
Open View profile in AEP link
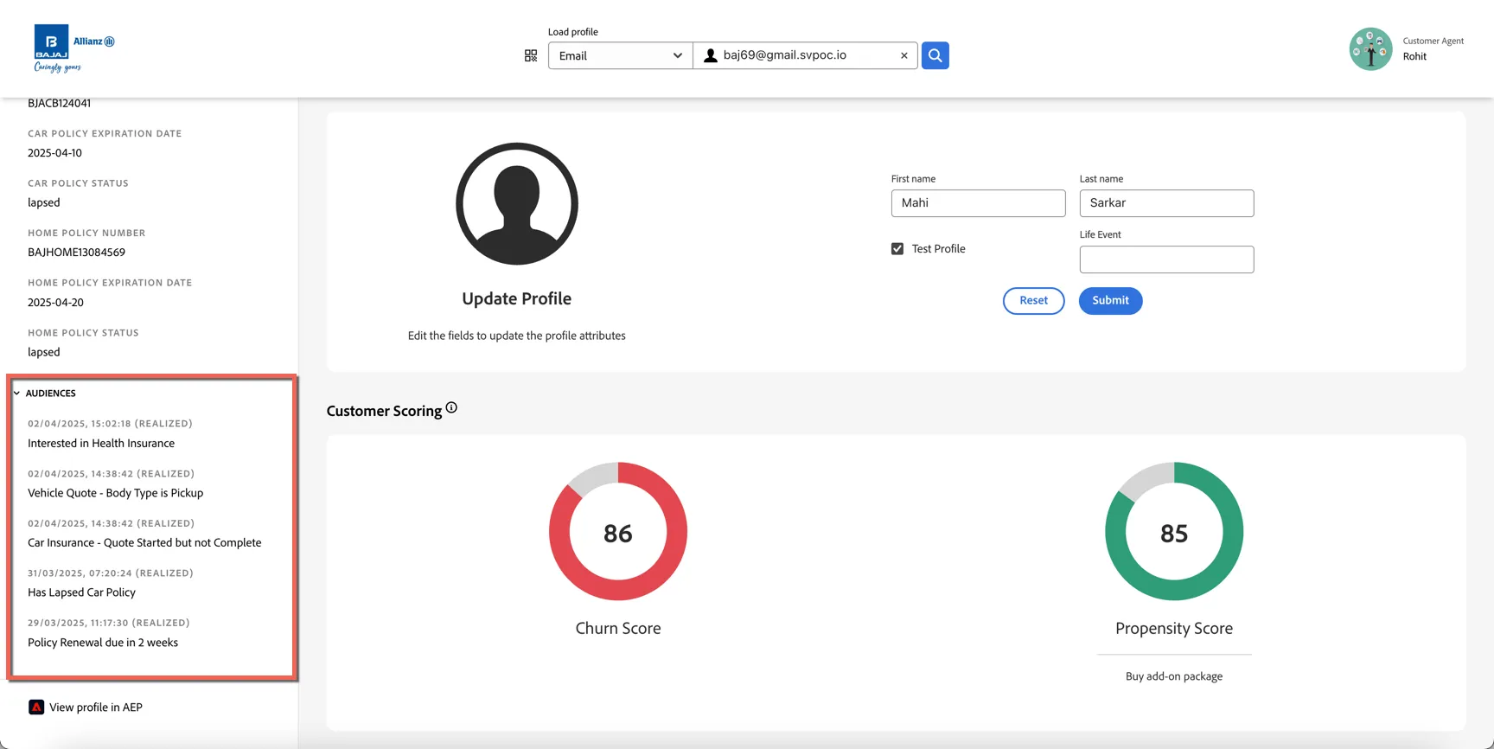95,707
